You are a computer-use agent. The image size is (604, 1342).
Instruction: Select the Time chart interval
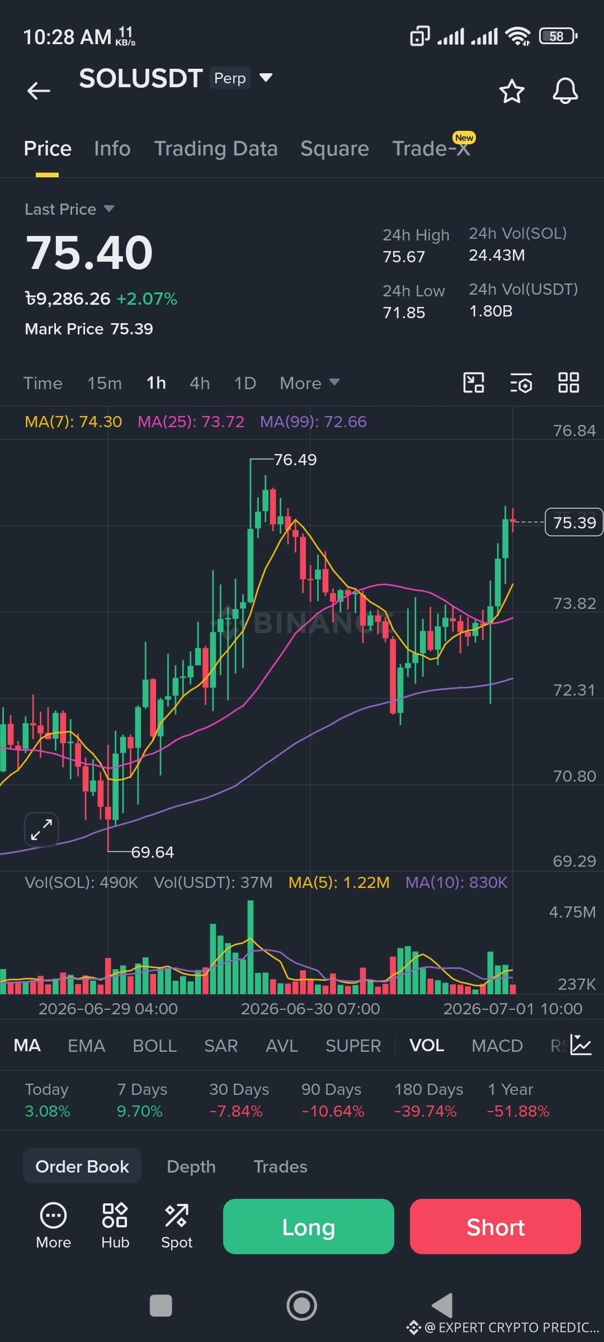point(43,383)
